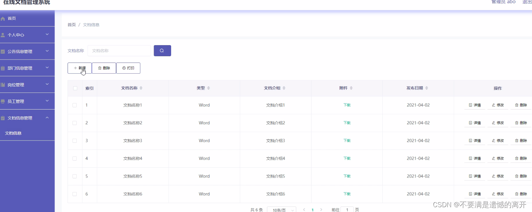Expand the 员工管理 chevron
Viewport: 532px width, 212px height.
point(47,101)
